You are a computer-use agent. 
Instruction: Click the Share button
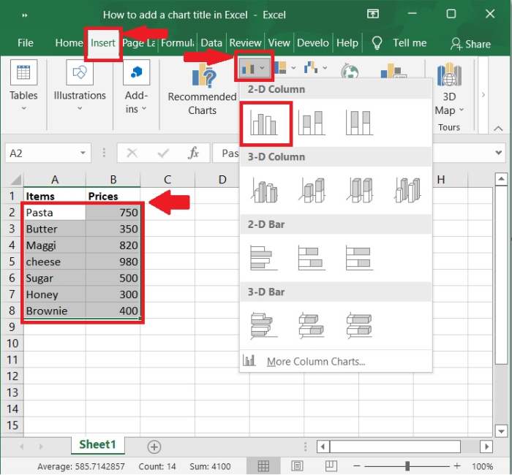[470, 44]
